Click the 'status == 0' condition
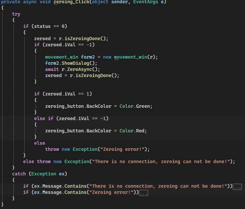This screenshot has width=245, height=209. (49, 26)
